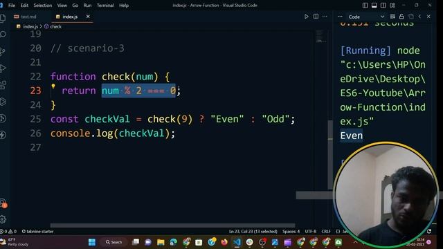Open the Accounts icon with notification badge
Image resolution: width=443 pixels, height=249 pixels.
coord(3,203)
